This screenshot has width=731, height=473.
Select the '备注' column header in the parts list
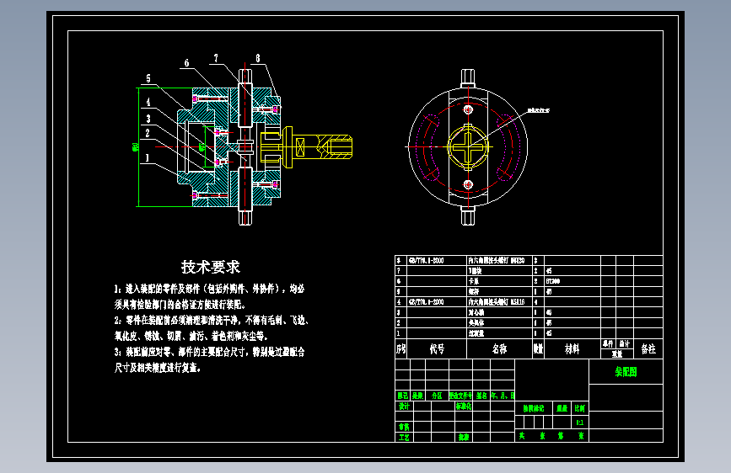coord(648,348)
